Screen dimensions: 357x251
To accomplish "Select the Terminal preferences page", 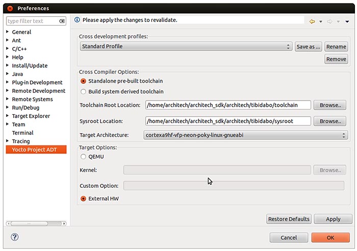I will (23, 133).
